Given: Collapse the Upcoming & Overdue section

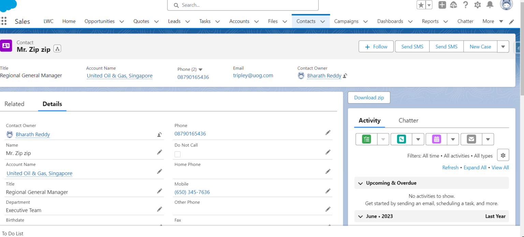Looking at the screenshot, I should (x=360, y=183).
